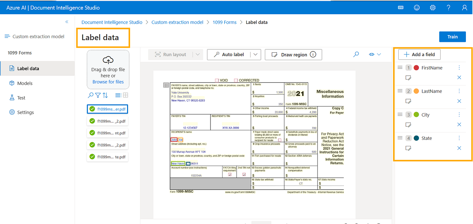
Task: Go to 1099 Forms breadcrumb
Action: click(x=224, y=22)
